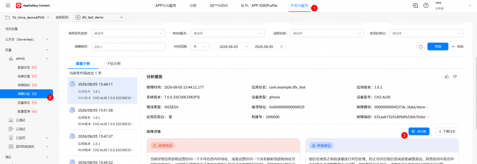Viewport: 477px width, 164px height.
Task: Select the 2026/08/05 15:44:11 case
Action: (x=102, y=91)
